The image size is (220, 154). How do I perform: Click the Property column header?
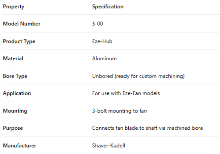point(13,6)
